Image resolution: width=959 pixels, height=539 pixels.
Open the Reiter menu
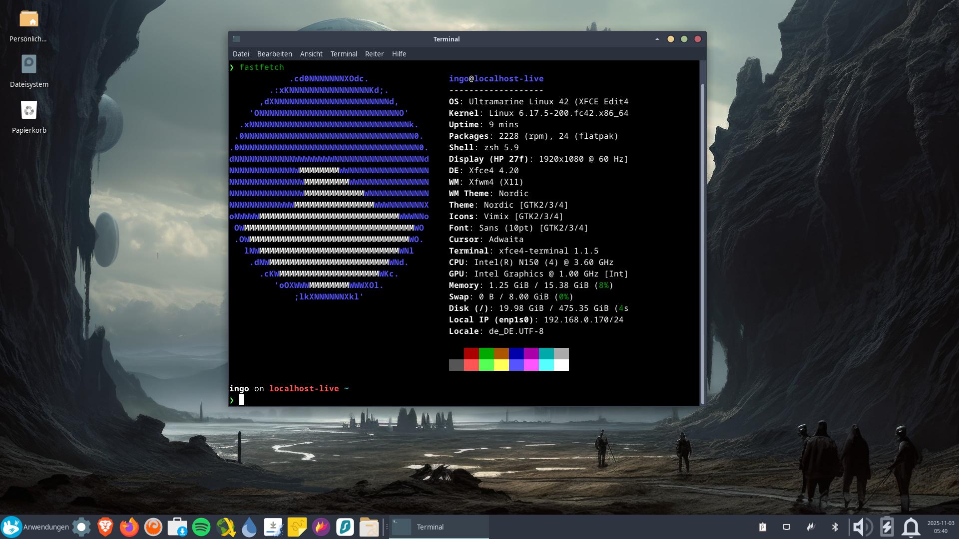(374, 54)
